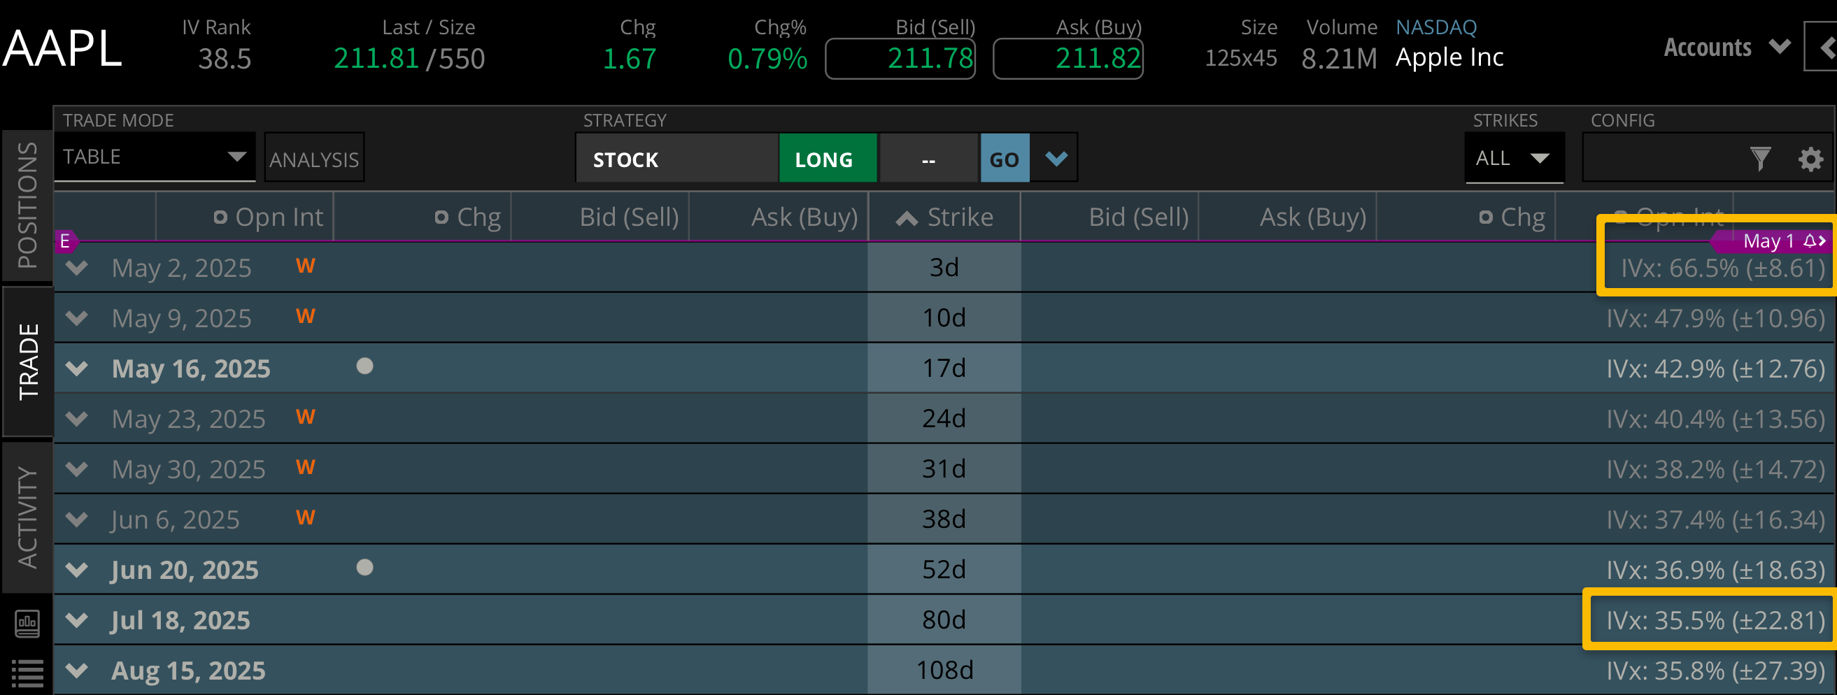Click the purple E earnings indicator

pos(66,242)
